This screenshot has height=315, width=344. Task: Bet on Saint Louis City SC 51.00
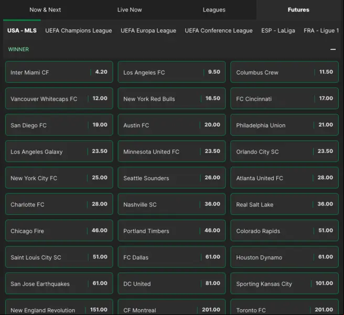(x=59, y=257)
